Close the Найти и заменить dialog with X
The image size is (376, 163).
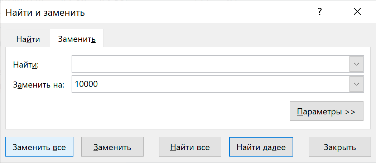pos(357,12)
